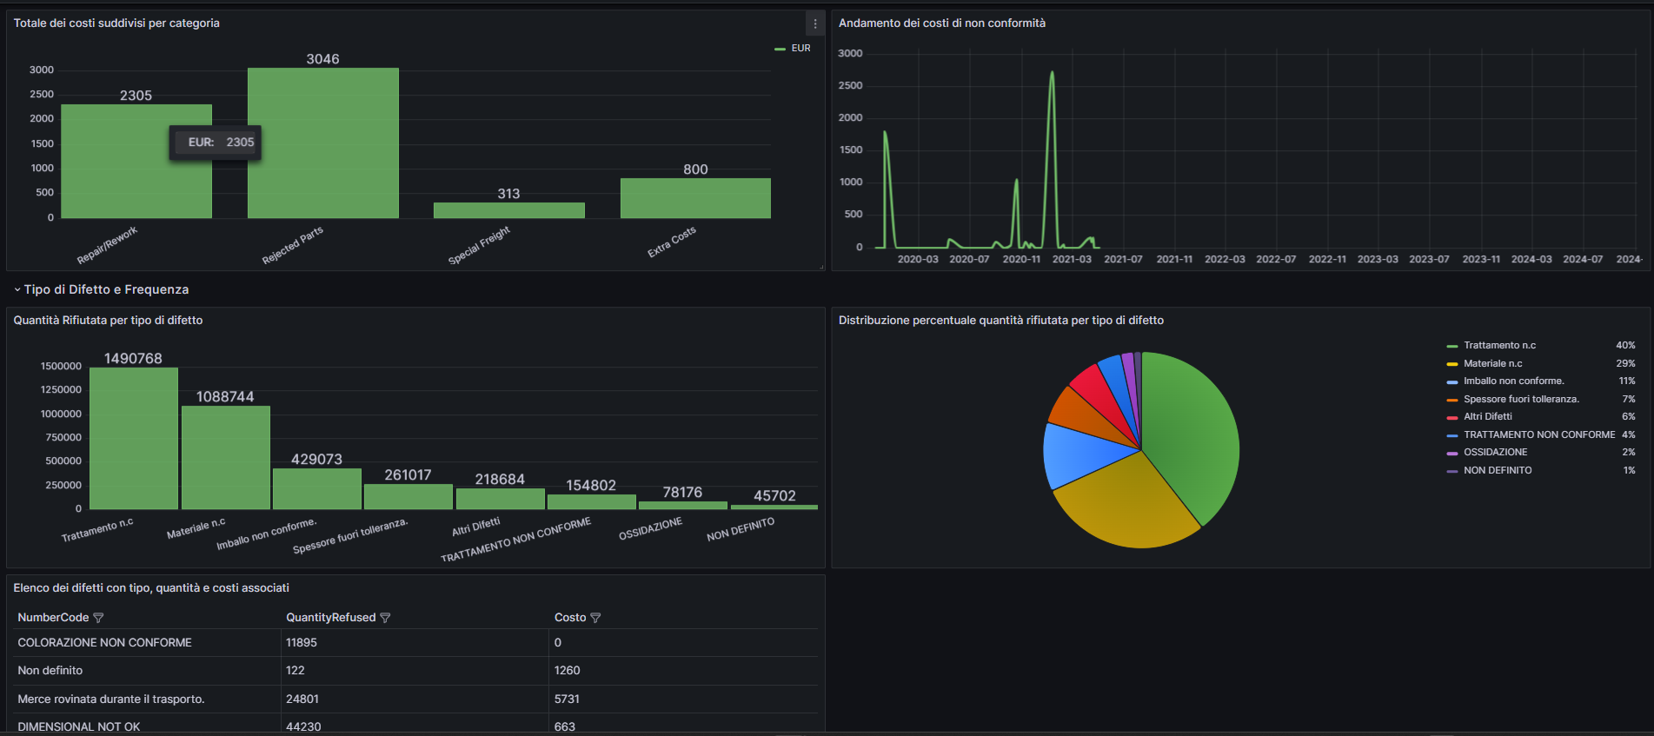
Task: Click the Elenco dei difetti panel title
Action: point(151,588)
